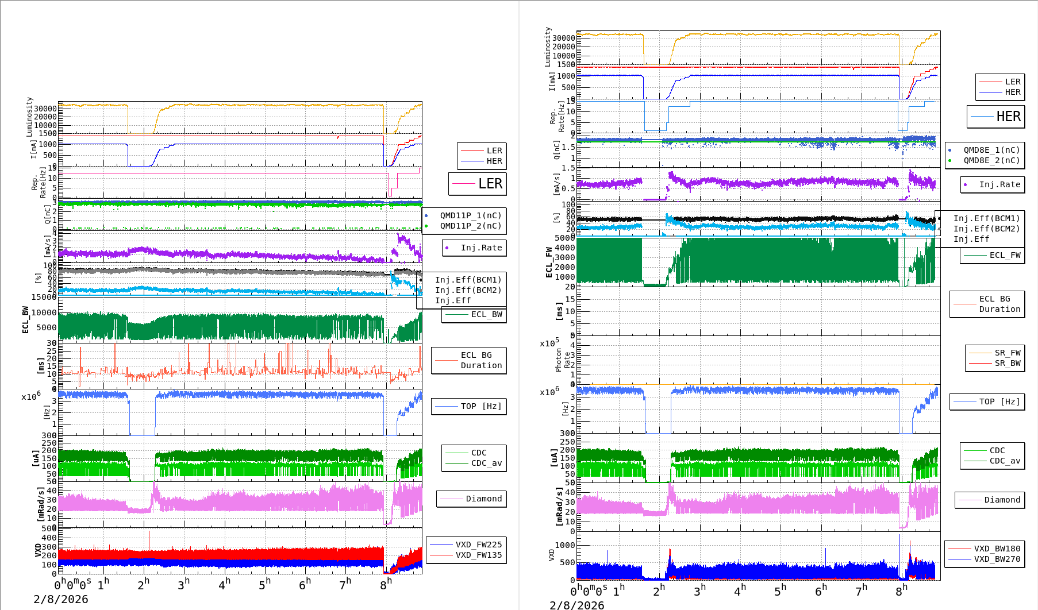Screen dimensions: 1038x610
Task: Select CDC_av legend entry in left panel
Action: coord(474,463)
